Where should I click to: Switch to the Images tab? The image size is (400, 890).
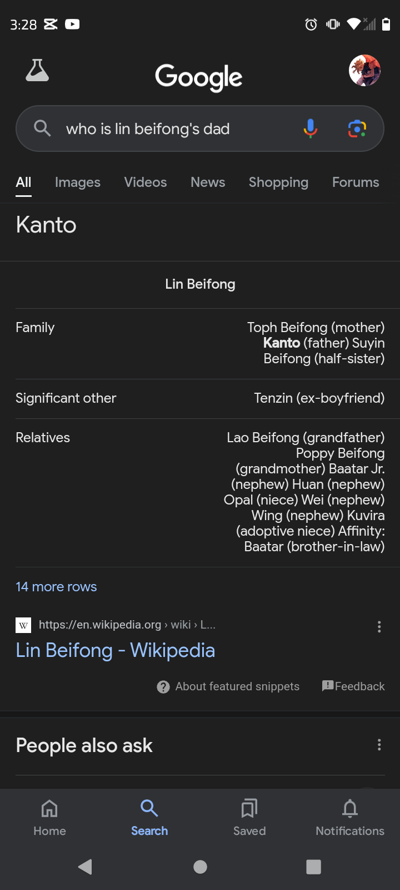78,182
